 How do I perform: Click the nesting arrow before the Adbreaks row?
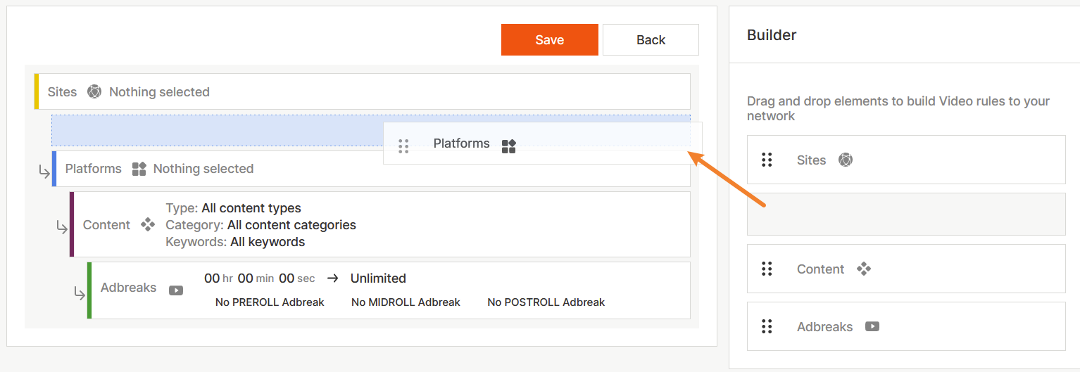[x=80, y=293]
